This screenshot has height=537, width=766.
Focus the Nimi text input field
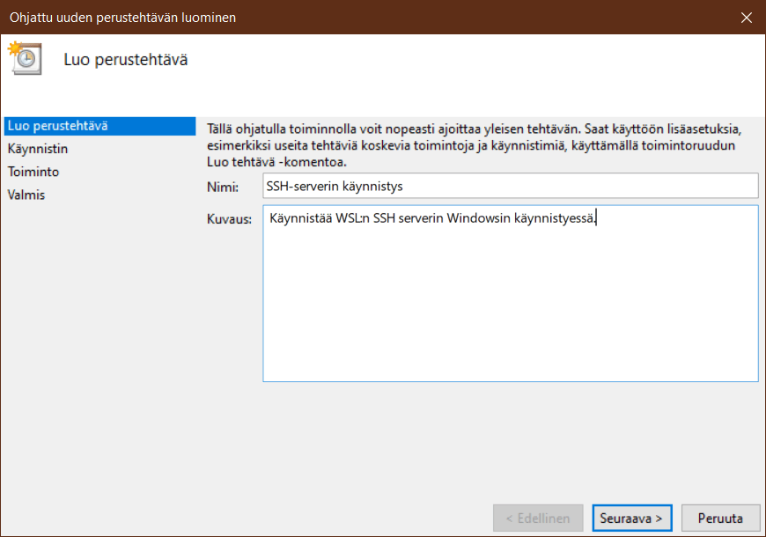[x=510, y=186]
